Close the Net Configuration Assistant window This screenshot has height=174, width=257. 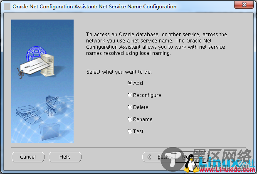244,5
